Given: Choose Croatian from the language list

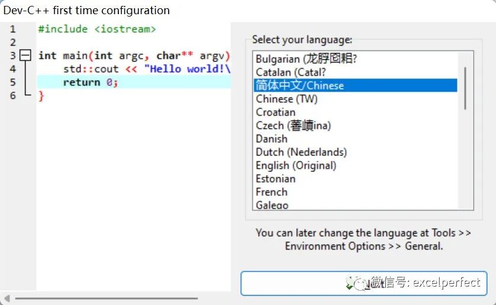Looking at the screenshot, I should [356, 112].
